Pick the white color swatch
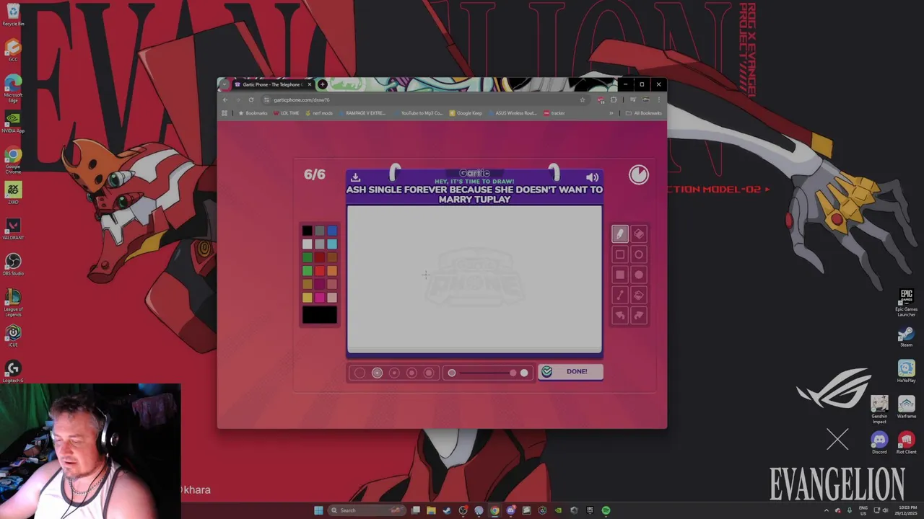The image size is (924, 519). point(307,244)
